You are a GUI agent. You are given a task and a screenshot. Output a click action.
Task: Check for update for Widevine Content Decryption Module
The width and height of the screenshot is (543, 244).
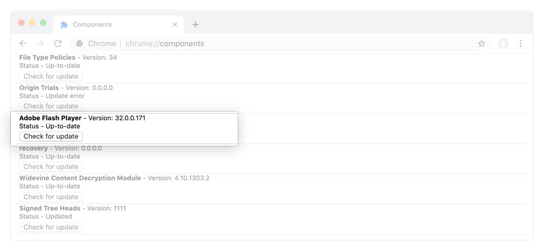point(51,197)
